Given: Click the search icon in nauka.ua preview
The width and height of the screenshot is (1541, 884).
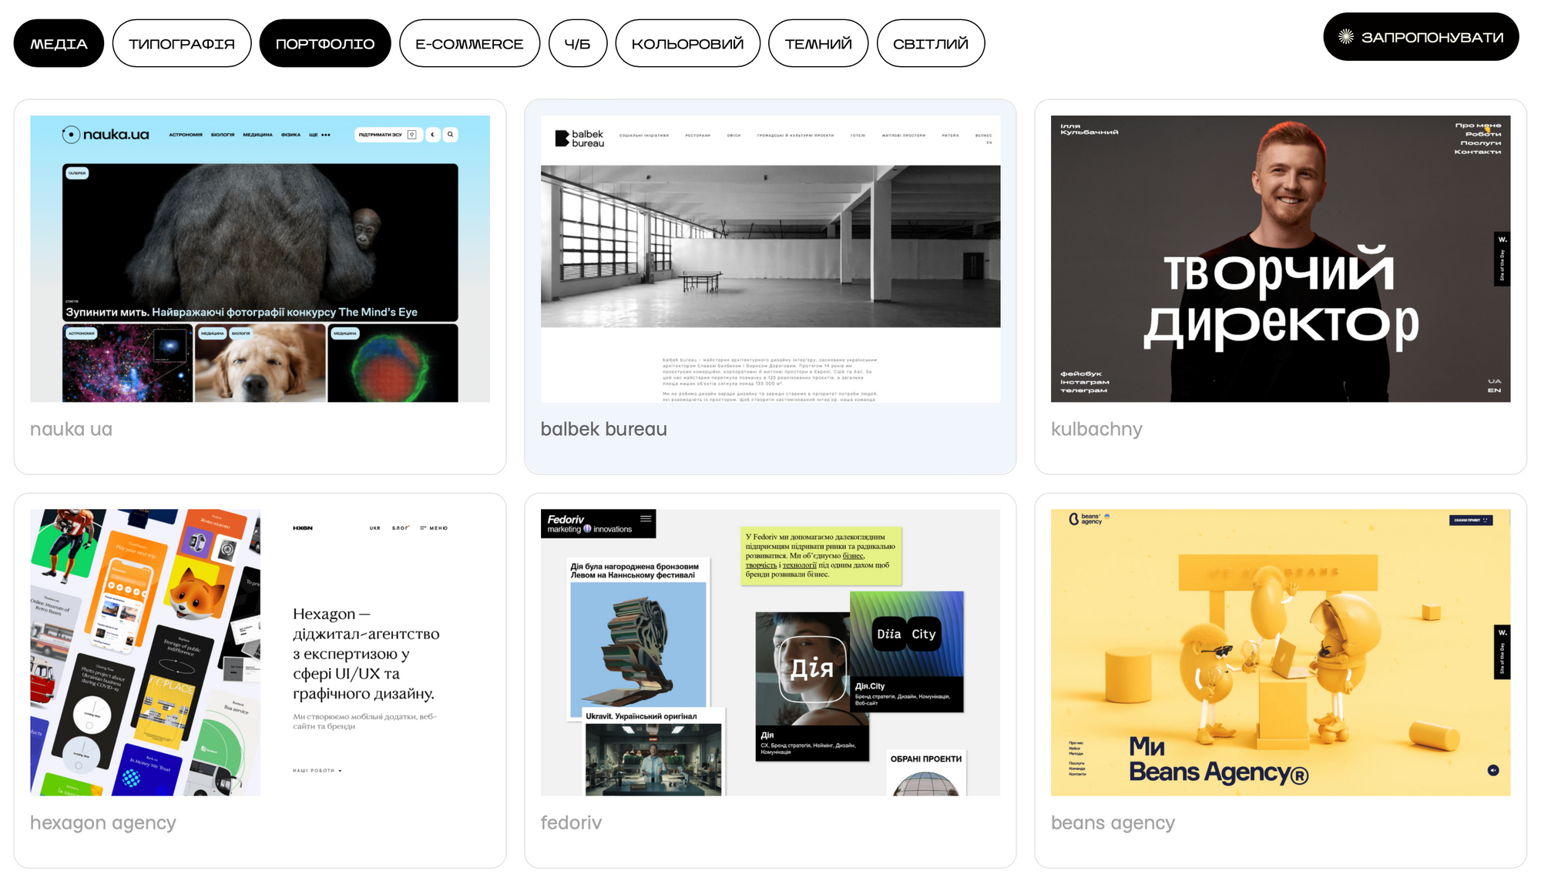Looking at the screenshot, I should click(451, 134).
